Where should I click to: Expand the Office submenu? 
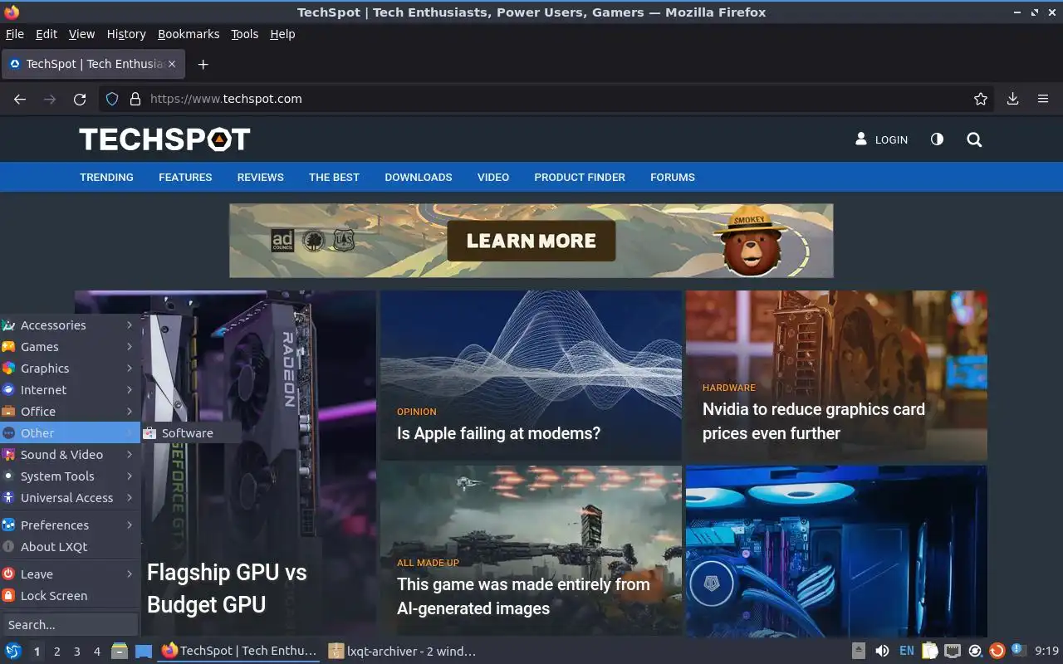70,412
